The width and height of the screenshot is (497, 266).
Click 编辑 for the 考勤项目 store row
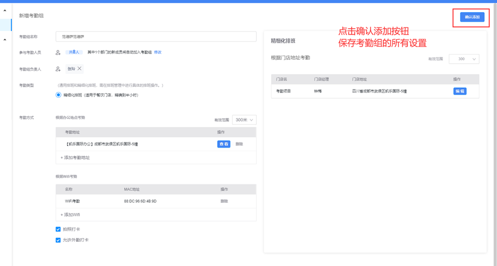[x=460, y=91]
